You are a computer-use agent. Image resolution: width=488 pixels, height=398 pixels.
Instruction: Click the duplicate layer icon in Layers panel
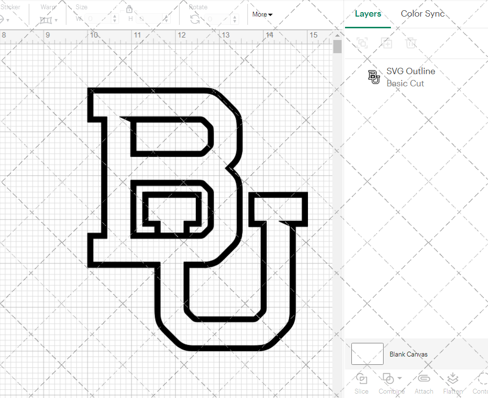click(386, 43)
